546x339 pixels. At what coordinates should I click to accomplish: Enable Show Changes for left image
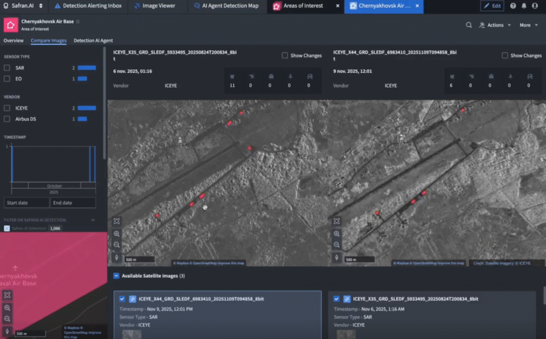(x=285, y=56)
